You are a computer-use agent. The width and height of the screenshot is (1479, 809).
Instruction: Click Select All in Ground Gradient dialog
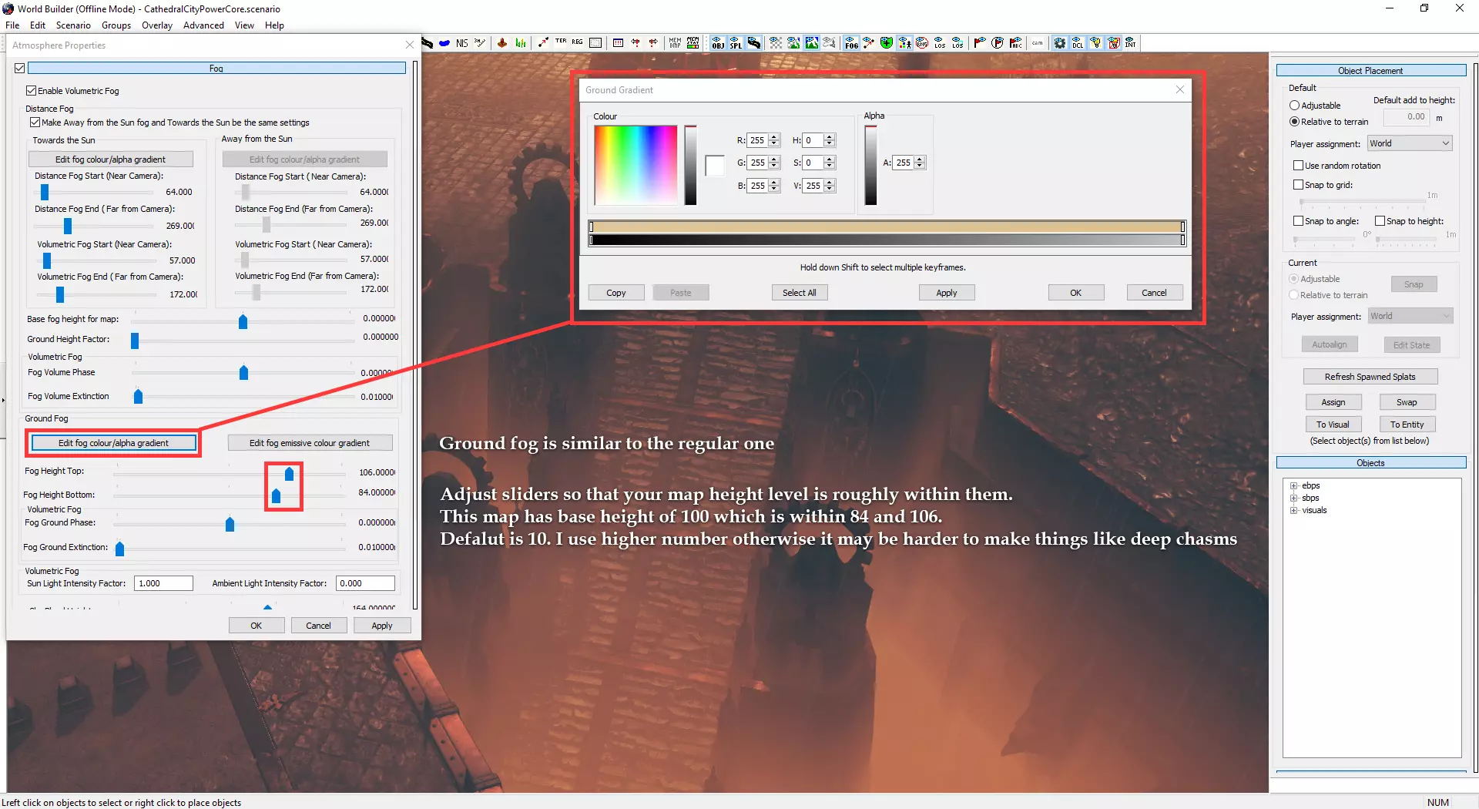click(800, 293)
